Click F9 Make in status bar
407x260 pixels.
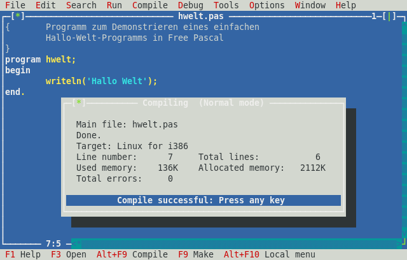196,254
